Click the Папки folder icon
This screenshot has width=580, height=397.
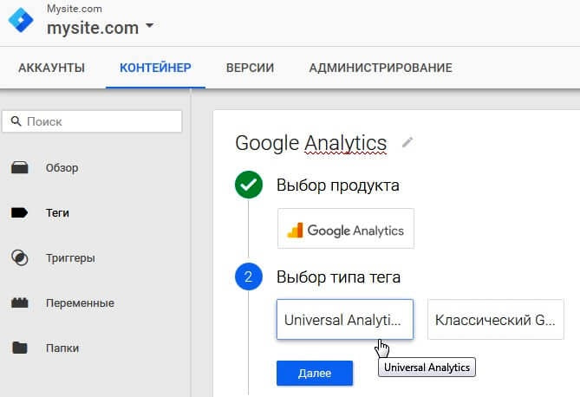point(20,348)
